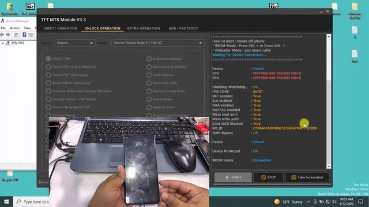This screenshot has height=207, width=369.
Task: Open the EXTRA OPERATION tab
Action: click(x=144, y=28)
